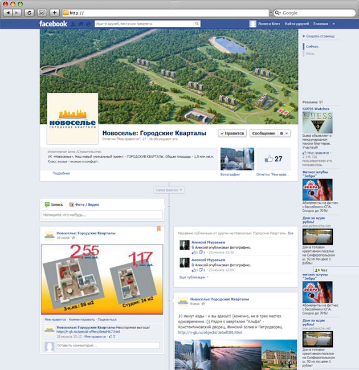Click the Оставить комментарий field
This screenshot has width=359, height=370.
coord(108,345)
